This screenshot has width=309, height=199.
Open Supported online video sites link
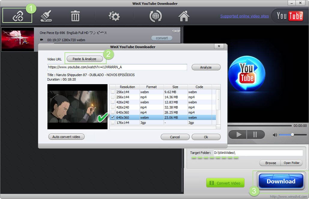tap(244, 16)
